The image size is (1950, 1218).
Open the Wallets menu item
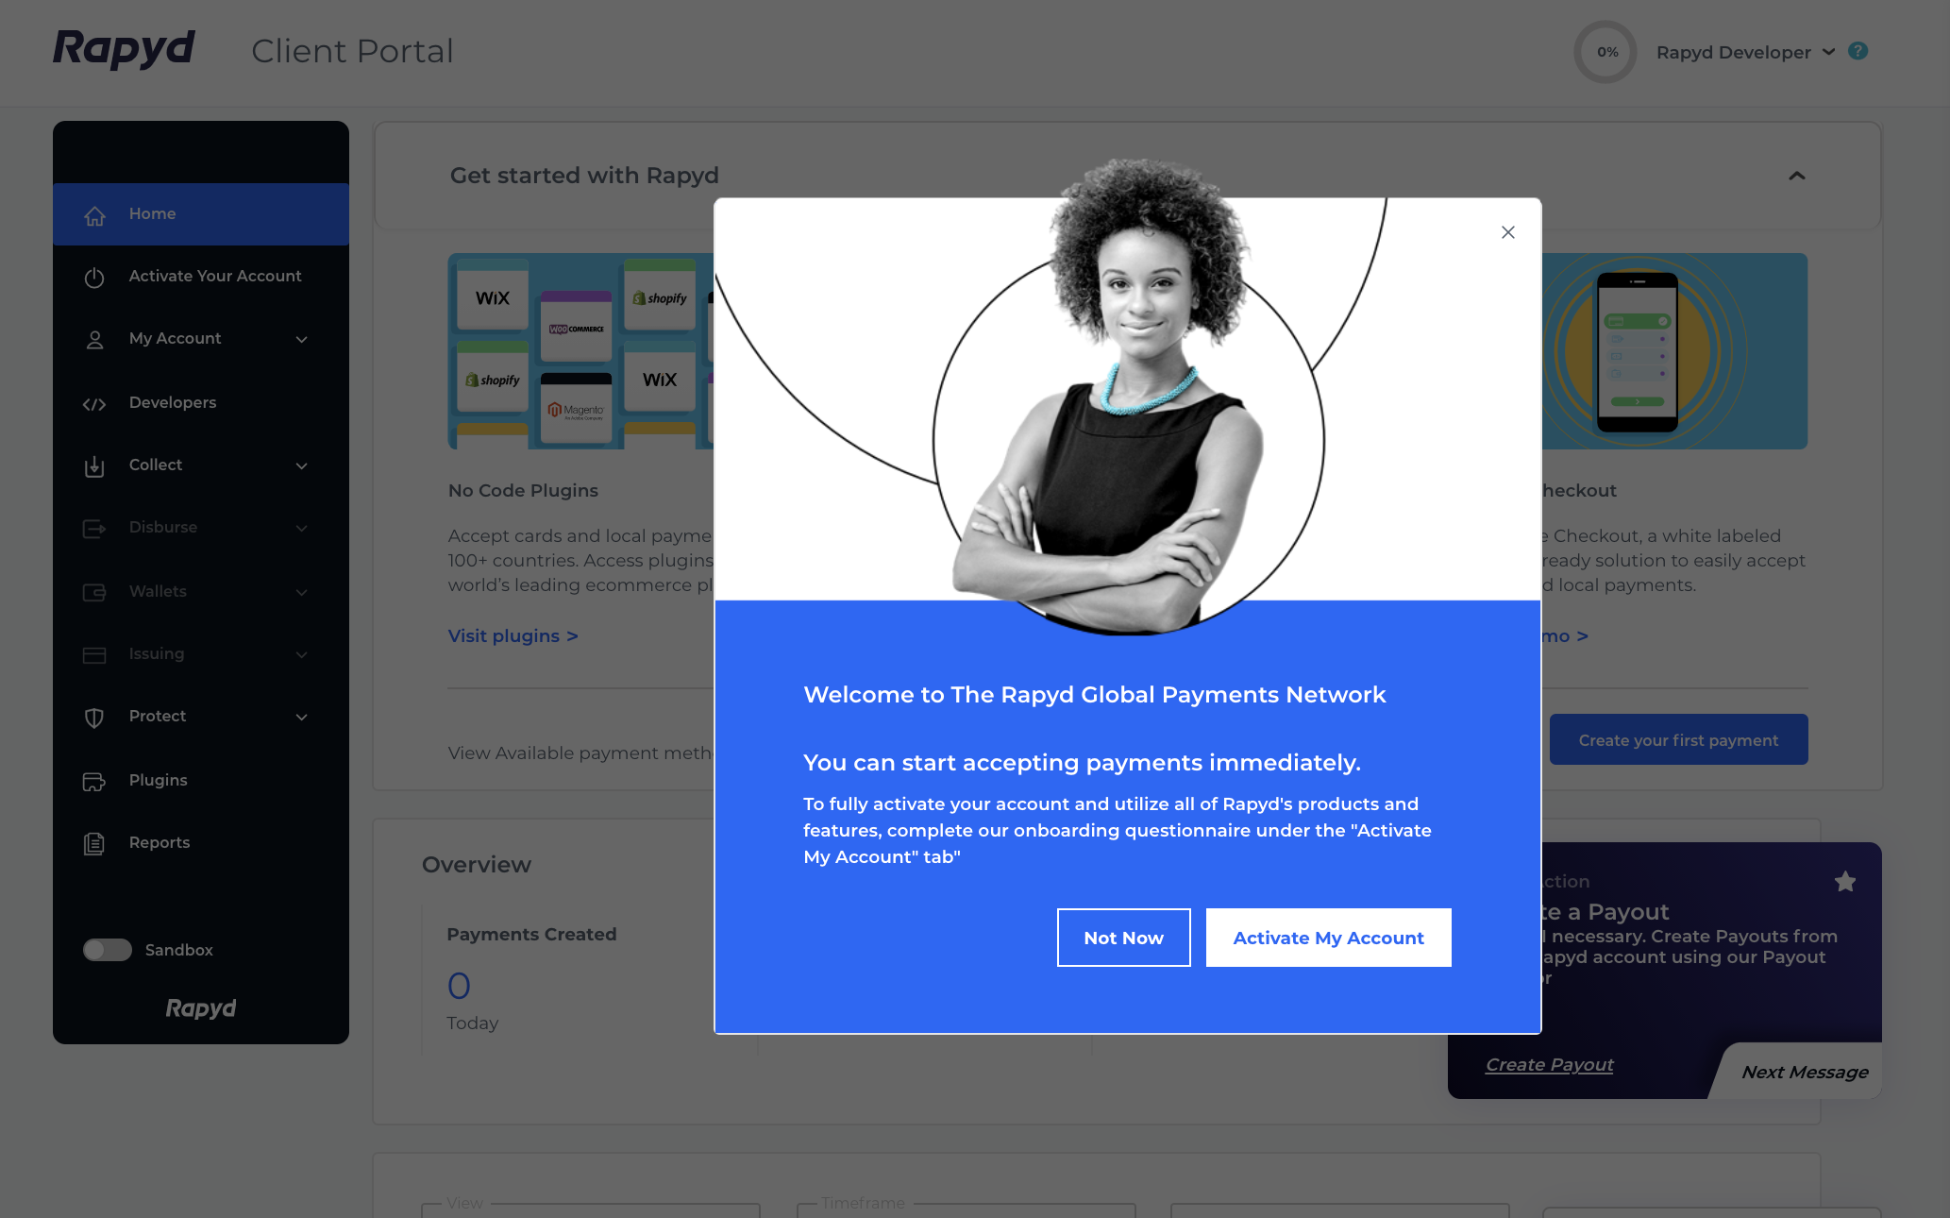click(158, 591)
